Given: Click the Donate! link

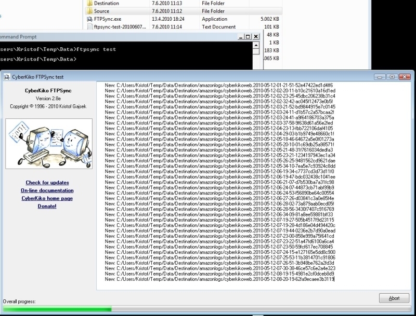Looking at the screenshot, I should (47, 206).
